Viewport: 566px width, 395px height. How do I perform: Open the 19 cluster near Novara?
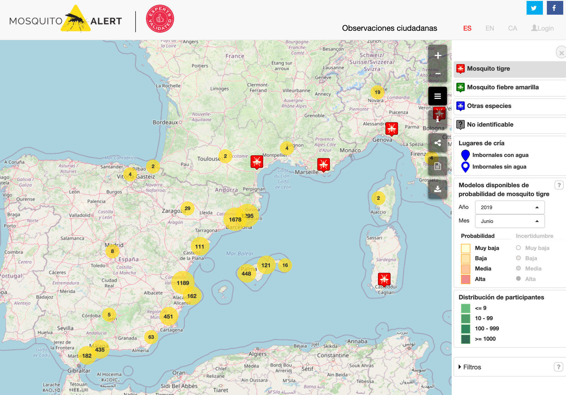(377, 92)
